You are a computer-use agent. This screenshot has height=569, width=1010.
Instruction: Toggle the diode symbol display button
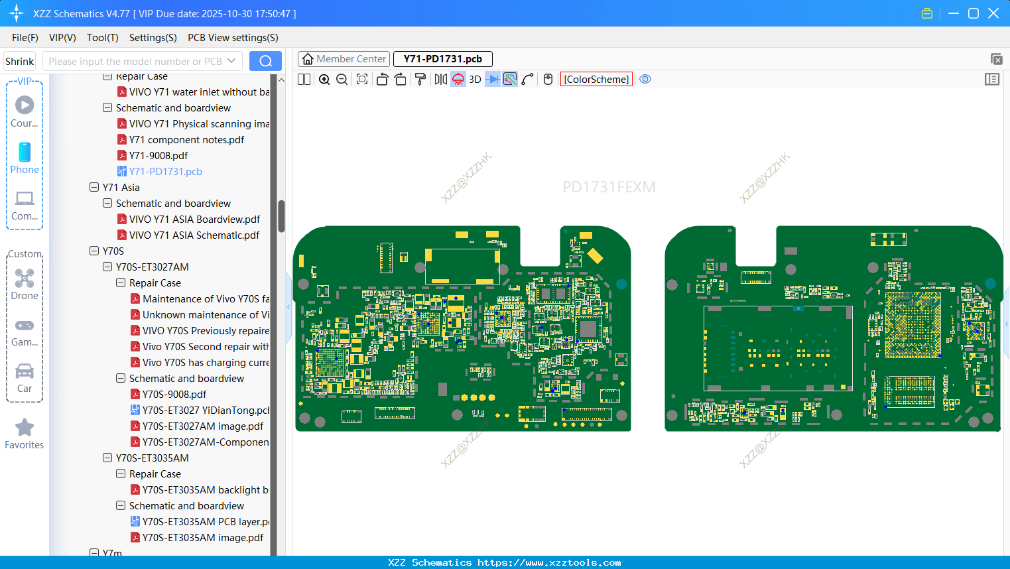(492, 80)
